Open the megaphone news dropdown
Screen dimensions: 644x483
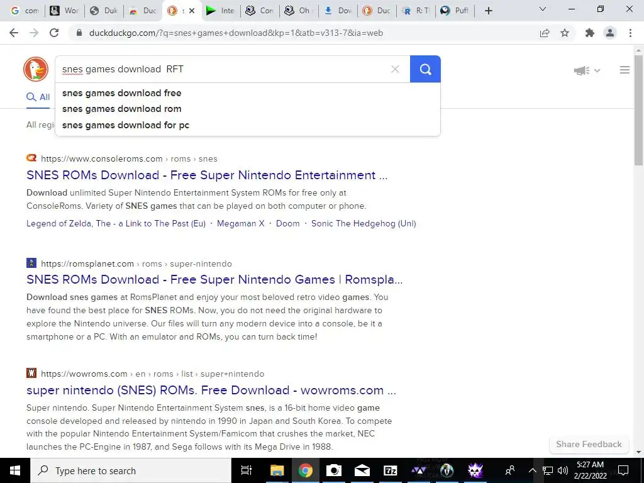coord(587,70)
